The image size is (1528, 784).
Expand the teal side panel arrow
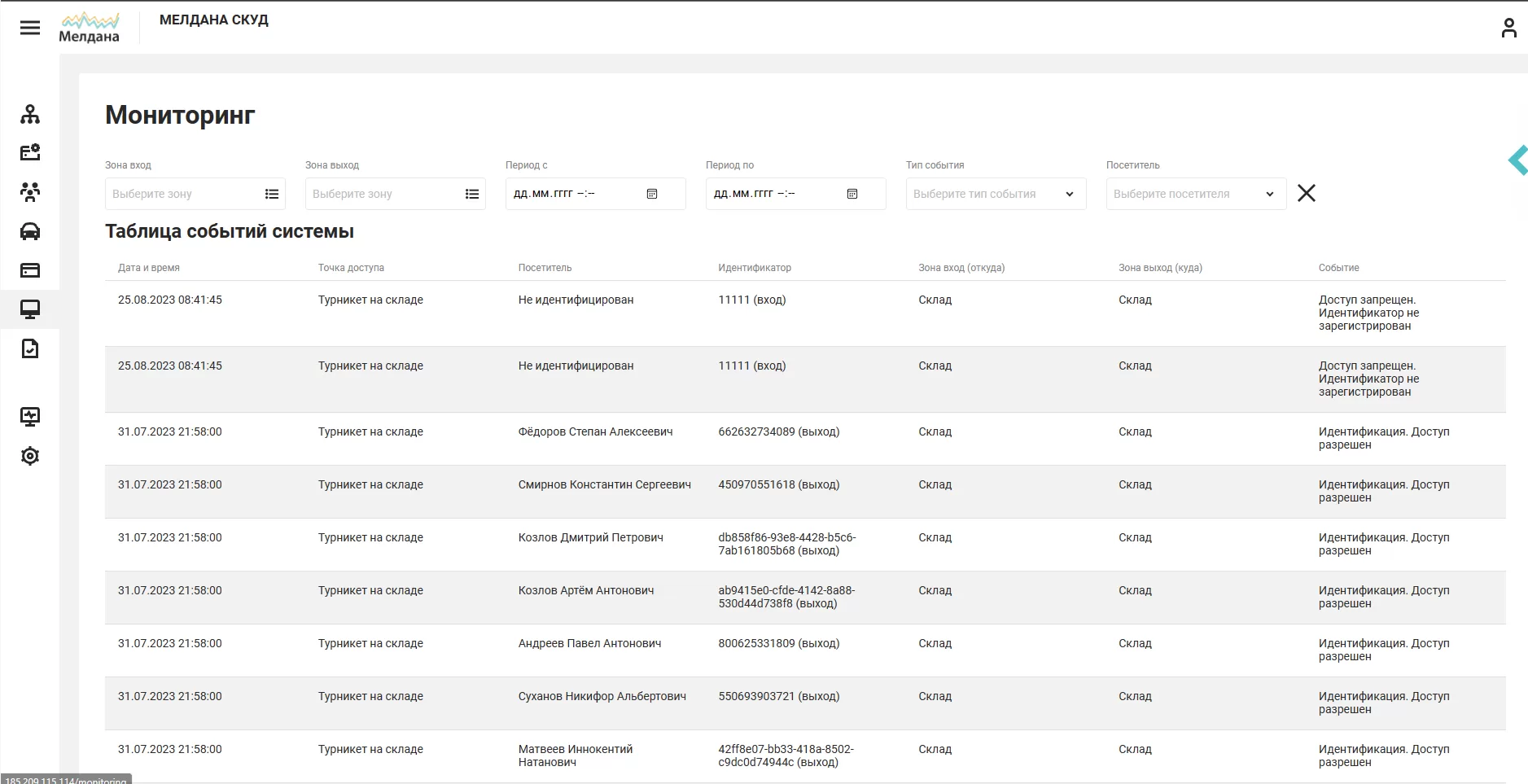pos(1518,160)
